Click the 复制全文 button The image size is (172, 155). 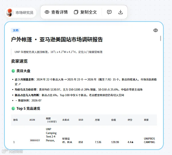coord(85,12)
